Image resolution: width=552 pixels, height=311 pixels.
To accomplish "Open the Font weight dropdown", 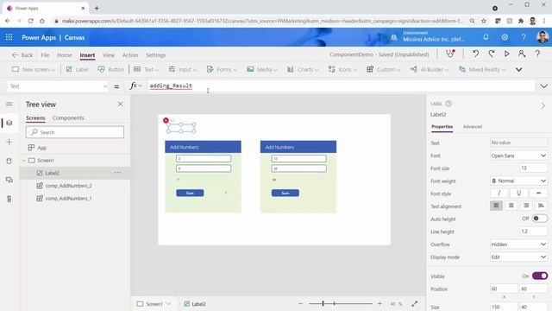I will pos(518,181).
